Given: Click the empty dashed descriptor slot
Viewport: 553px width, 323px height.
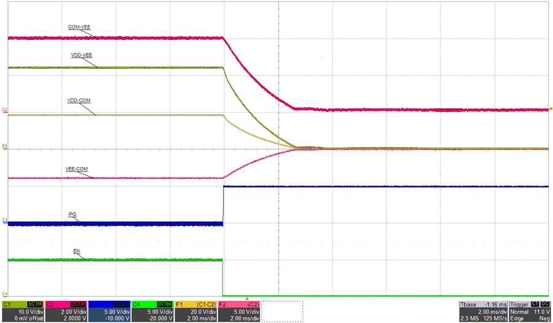Looking at the screenshot, I should pos(282,311).
